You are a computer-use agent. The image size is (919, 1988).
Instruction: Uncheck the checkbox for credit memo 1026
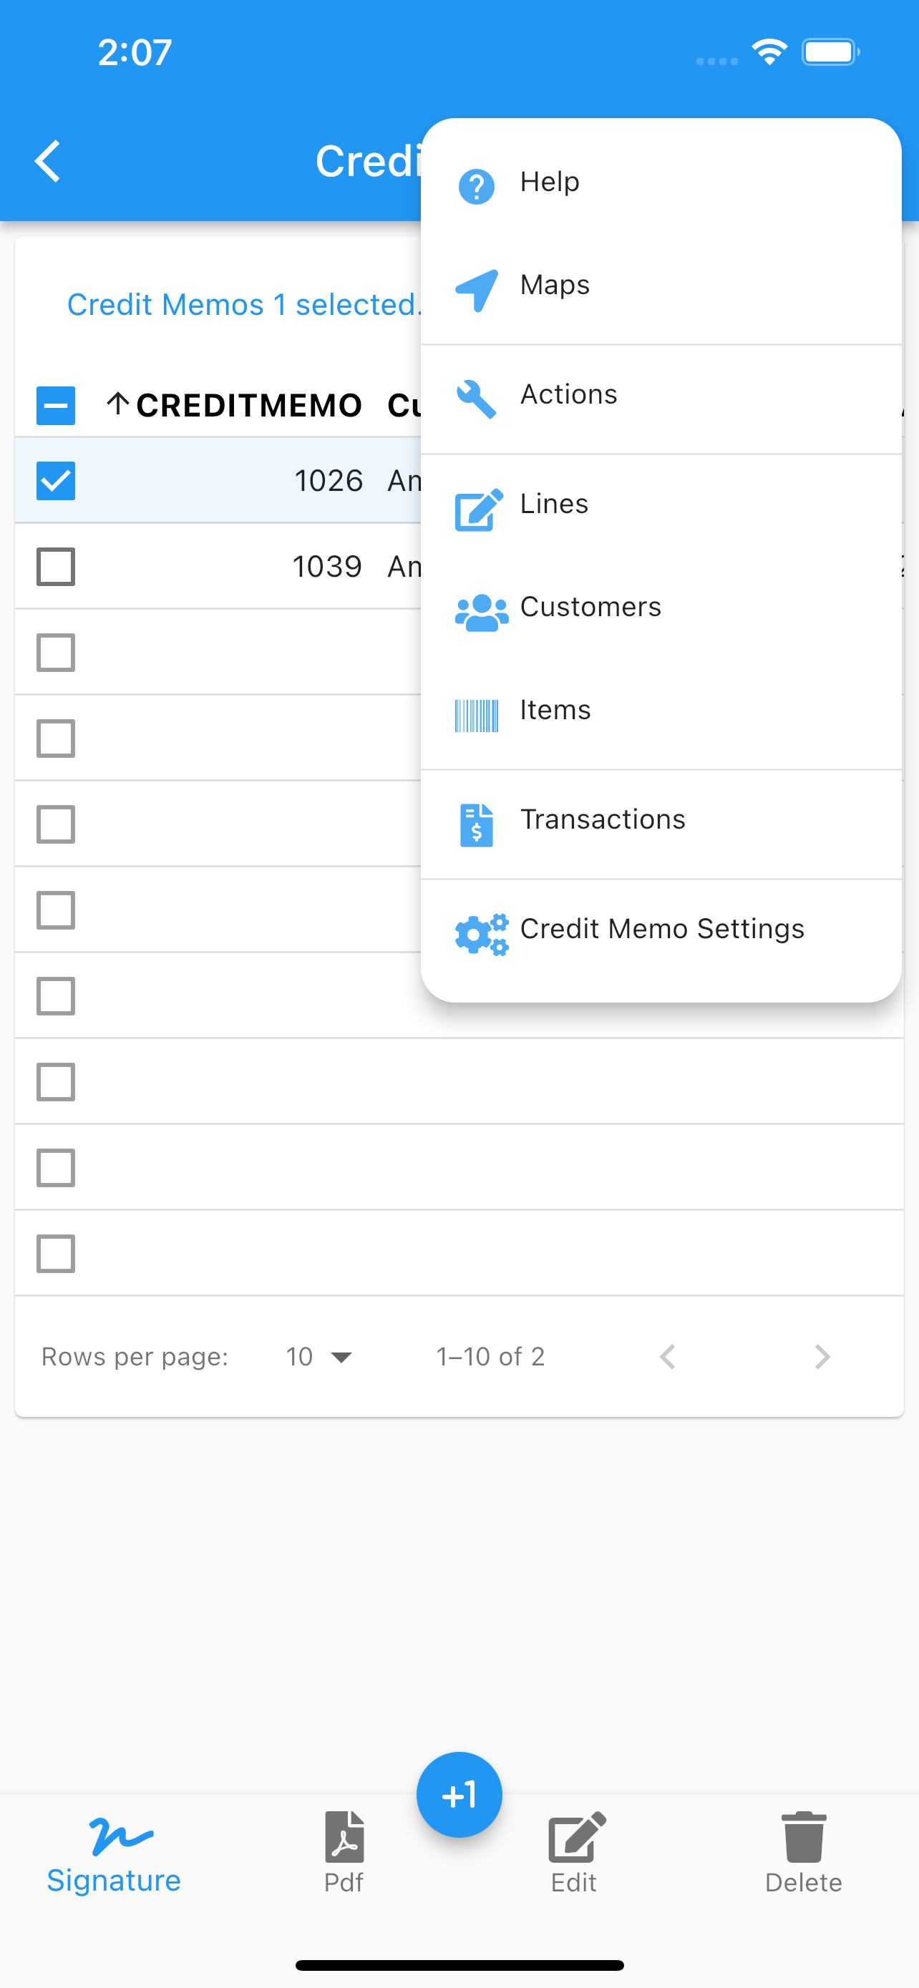(56, 481)
